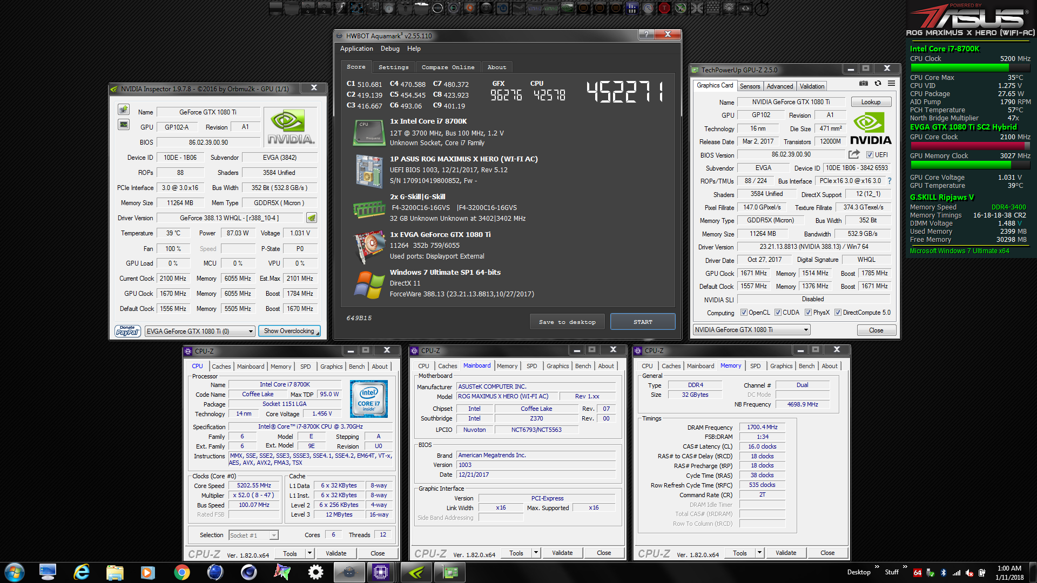Click the Aquamark help question mark button
Viewport: 1037px width, 583px height.
pyautogui.click(x=645, y=34)
